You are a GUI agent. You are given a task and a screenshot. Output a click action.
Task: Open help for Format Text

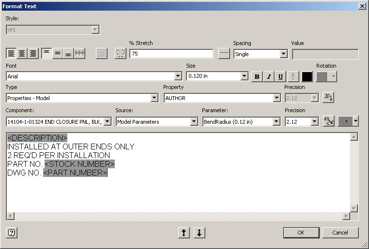tap(12, 233)
